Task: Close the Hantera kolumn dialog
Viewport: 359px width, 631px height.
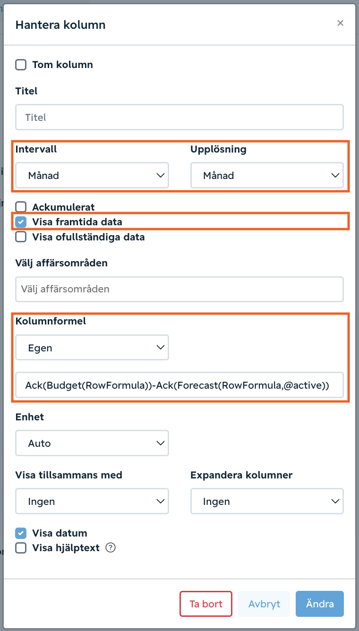Action: (340, 23)
